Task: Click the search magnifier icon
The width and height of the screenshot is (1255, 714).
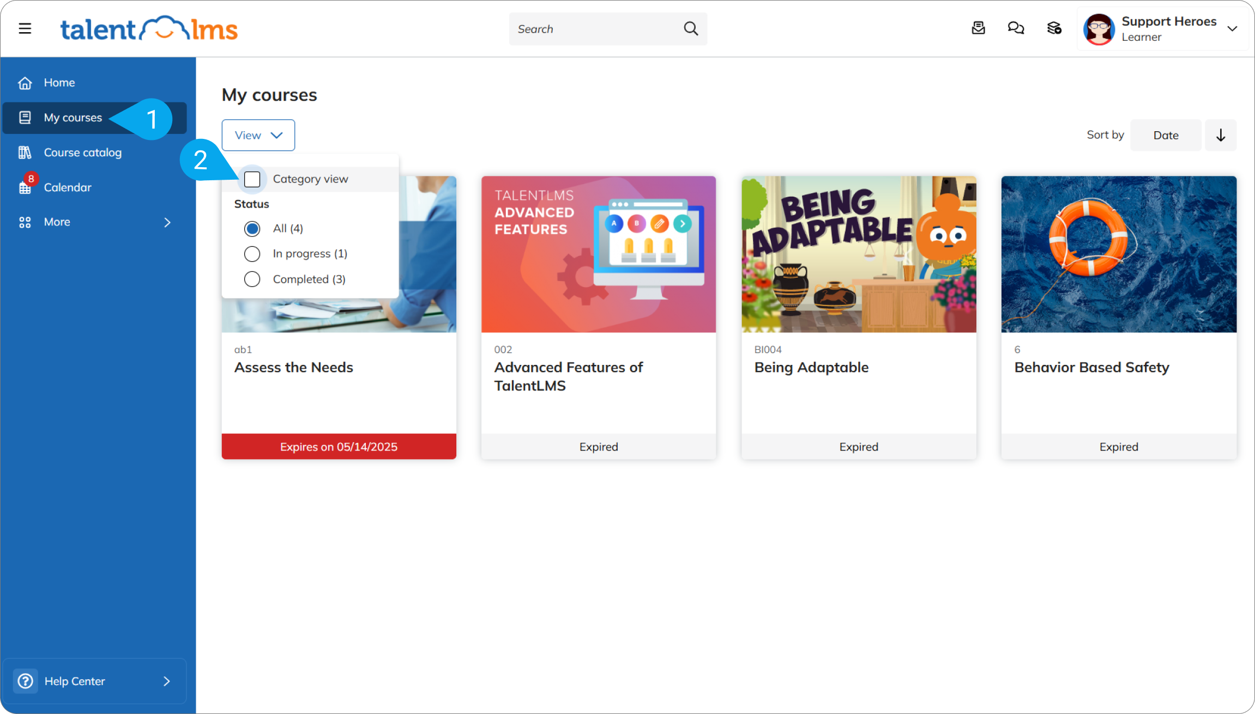Action: click(x=691, y=28)
